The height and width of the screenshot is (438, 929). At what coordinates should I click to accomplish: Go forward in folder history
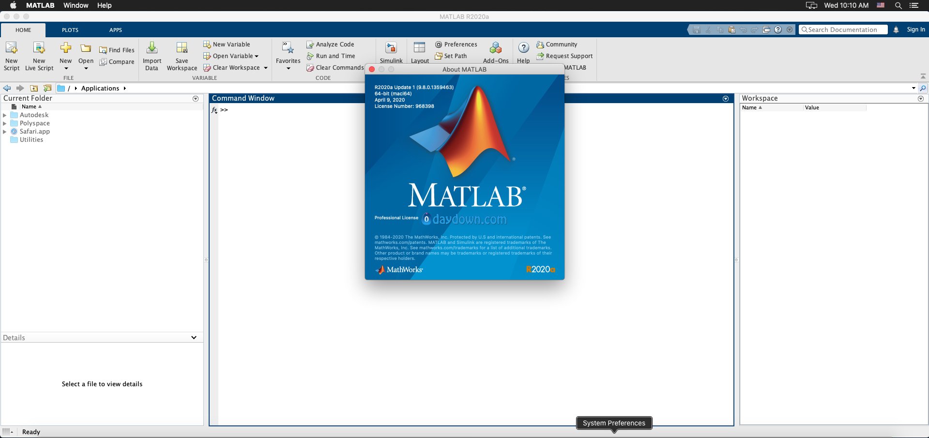20,88
